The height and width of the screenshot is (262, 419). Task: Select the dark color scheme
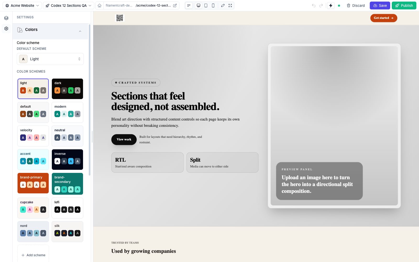pyautogui.click(x=67, y=89)
